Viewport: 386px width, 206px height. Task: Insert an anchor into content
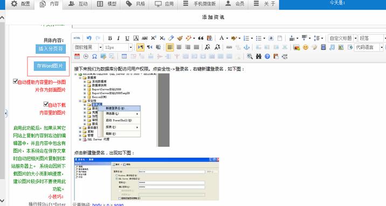point(246,47)
